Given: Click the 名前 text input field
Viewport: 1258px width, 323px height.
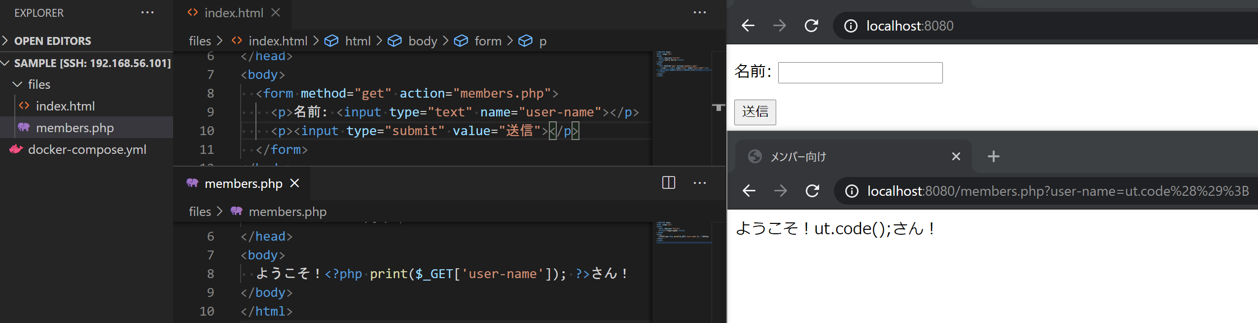Looking at the screenshot, I should tap(860, 72).
